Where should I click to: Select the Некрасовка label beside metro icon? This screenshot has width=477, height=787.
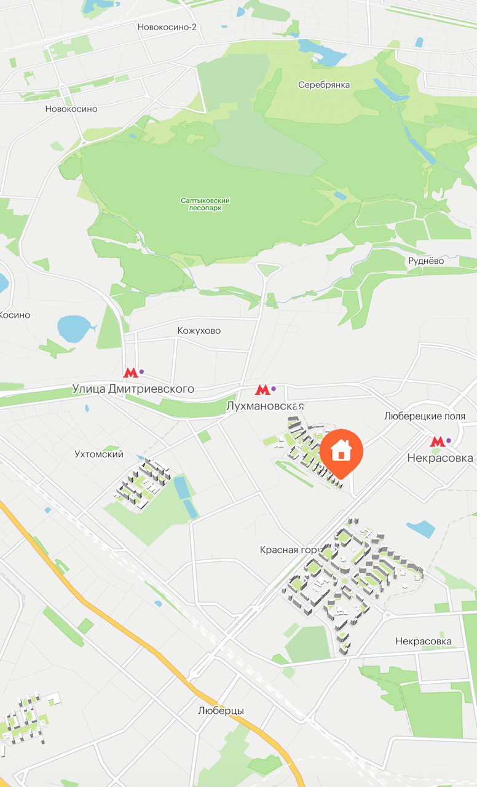point(440,458)
